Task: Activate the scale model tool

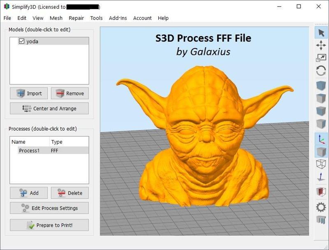Action: tap(321, 57)
